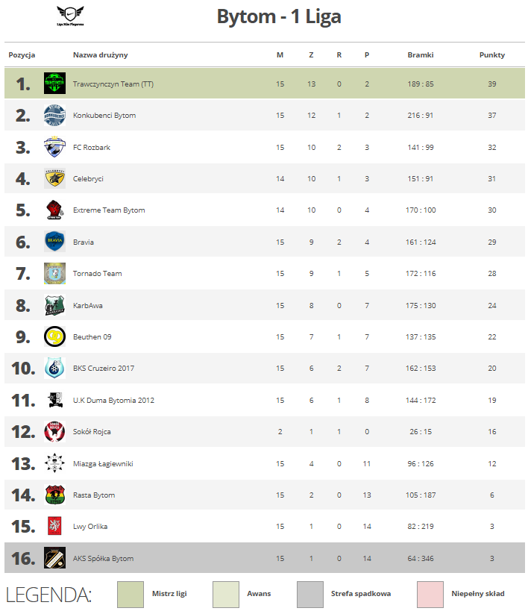Click the Punkty column header
Image resolution: width=528 pixels, height=614 pixels.
(x=492, y=54)
